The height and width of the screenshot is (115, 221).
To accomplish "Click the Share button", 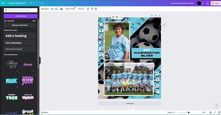I will pyautogui.click(x=215, y=3).
